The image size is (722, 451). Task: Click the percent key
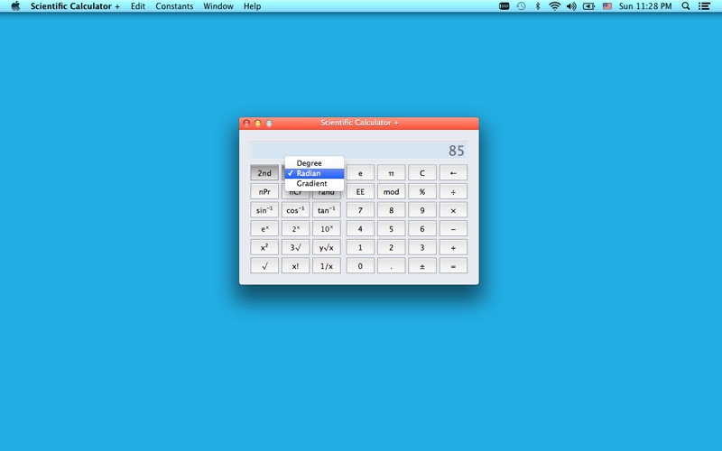click(421, 191)
